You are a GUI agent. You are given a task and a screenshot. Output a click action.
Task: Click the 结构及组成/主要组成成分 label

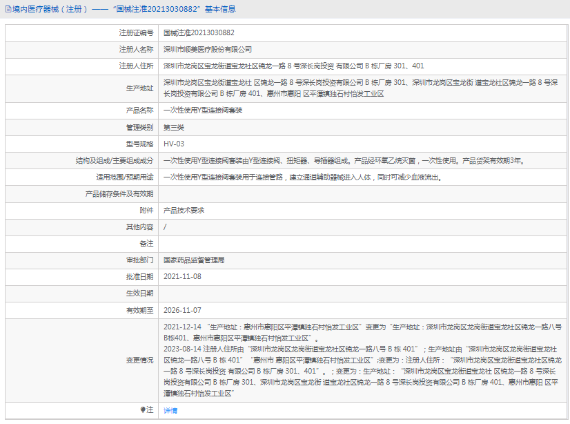coord(115,161)
